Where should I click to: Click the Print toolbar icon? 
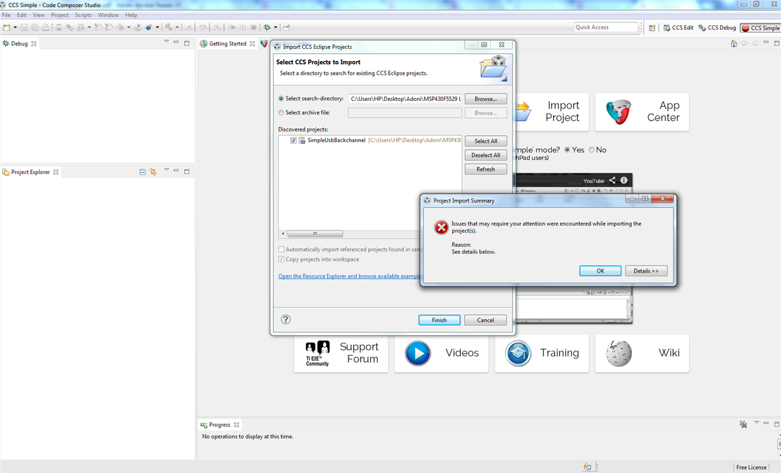click(46, 27)
